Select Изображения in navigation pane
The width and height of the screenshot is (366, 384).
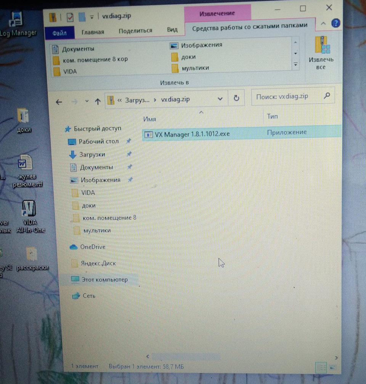[96, 180]
